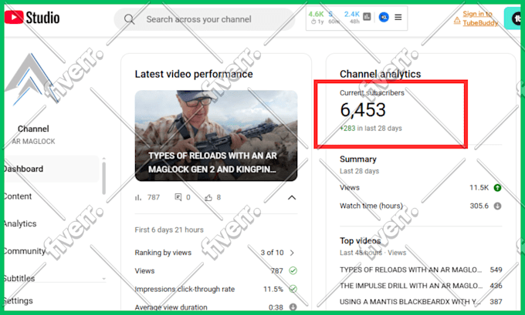This screenshot has width=525, height=315.
Task: Click the First 6 days 21 hours text
Action: tap(169, 230)
